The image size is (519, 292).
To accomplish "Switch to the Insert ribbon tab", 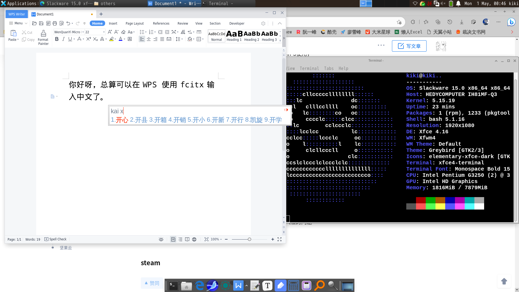I will pyautogui.click(x=113, y=23).
